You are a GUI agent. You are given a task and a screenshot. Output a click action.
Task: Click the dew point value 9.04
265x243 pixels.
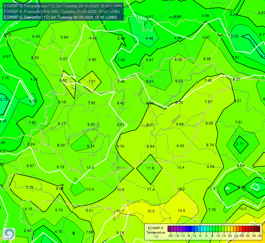pyautogui.click(x=211, y=167)
